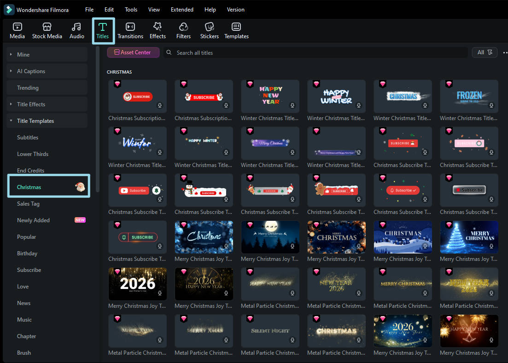This screenshot has height=363, width=508.
Task: Download the Silent Night metal particle title
Action: click(292, 340)
